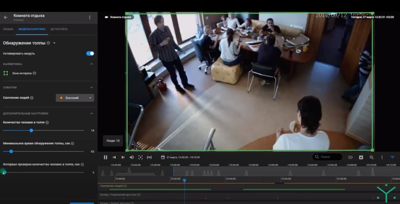
Task: Toggle the Активировать модуль switch
Action: point(90,54)
